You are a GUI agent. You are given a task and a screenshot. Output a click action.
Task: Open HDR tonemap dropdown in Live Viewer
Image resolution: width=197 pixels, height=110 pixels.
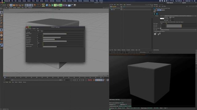143,52
